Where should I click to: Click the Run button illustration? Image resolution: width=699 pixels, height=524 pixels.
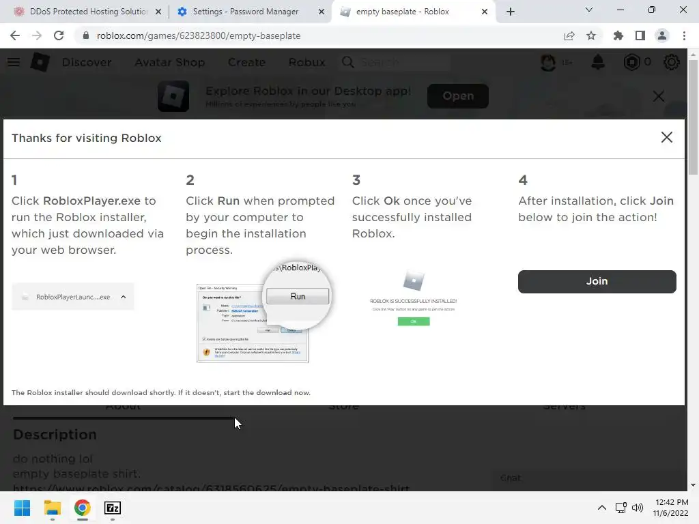click(298, 296)
